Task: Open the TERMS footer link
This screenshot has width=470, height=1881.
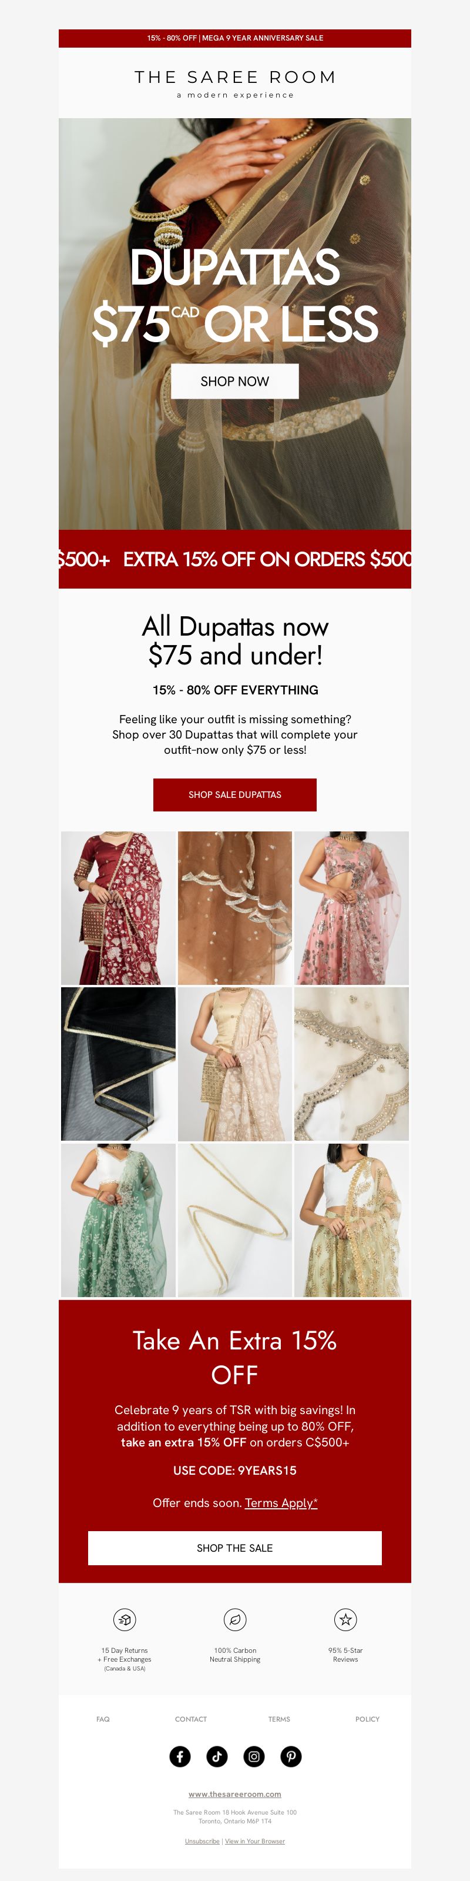Action: 279,1719
